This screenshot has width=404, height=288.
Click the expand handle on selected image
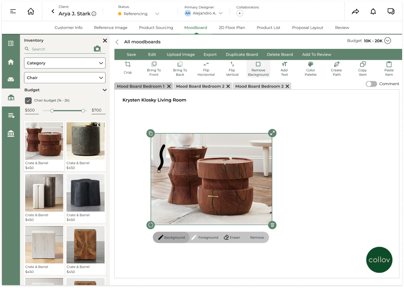tap(272, 133)
